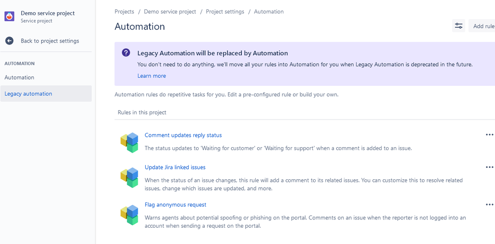Open the Flag anonymous request rule
This screenshot has width=495, height=244.
pos(175,204)
